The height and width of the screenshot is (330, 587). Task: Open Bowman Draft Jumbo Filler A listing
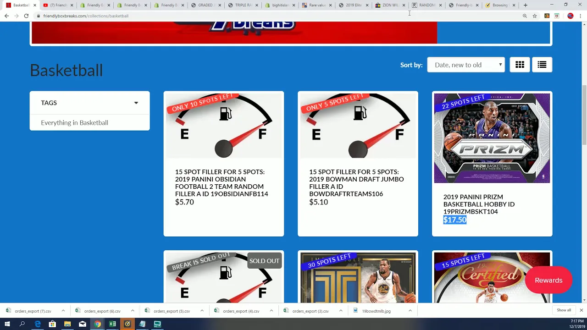click(356, 183)
